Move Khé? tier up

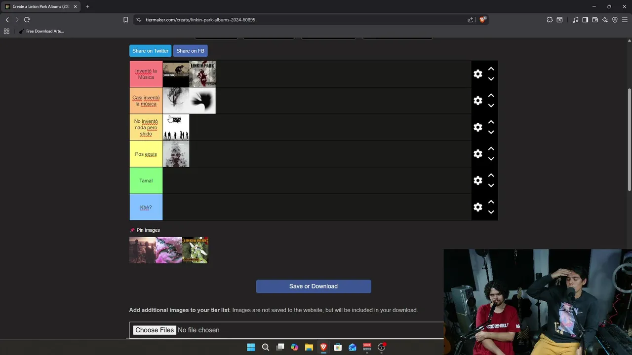[x=491, y=202]
